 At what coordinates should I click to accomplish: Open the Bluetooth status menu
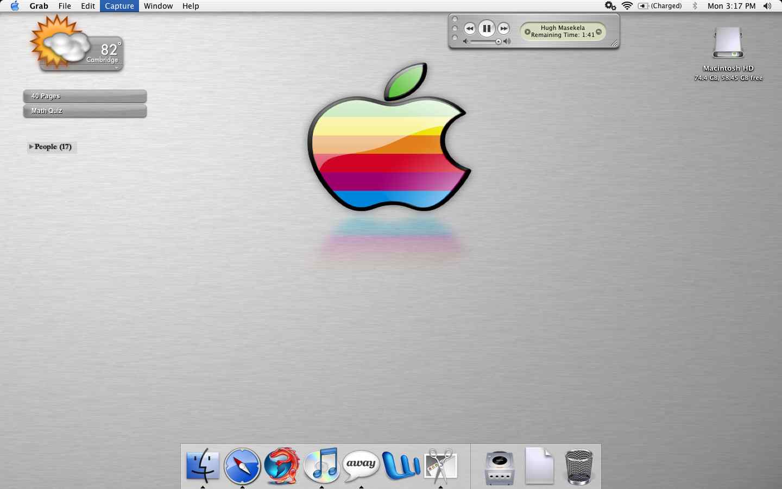pyautogui.click(x=695, y=6)
